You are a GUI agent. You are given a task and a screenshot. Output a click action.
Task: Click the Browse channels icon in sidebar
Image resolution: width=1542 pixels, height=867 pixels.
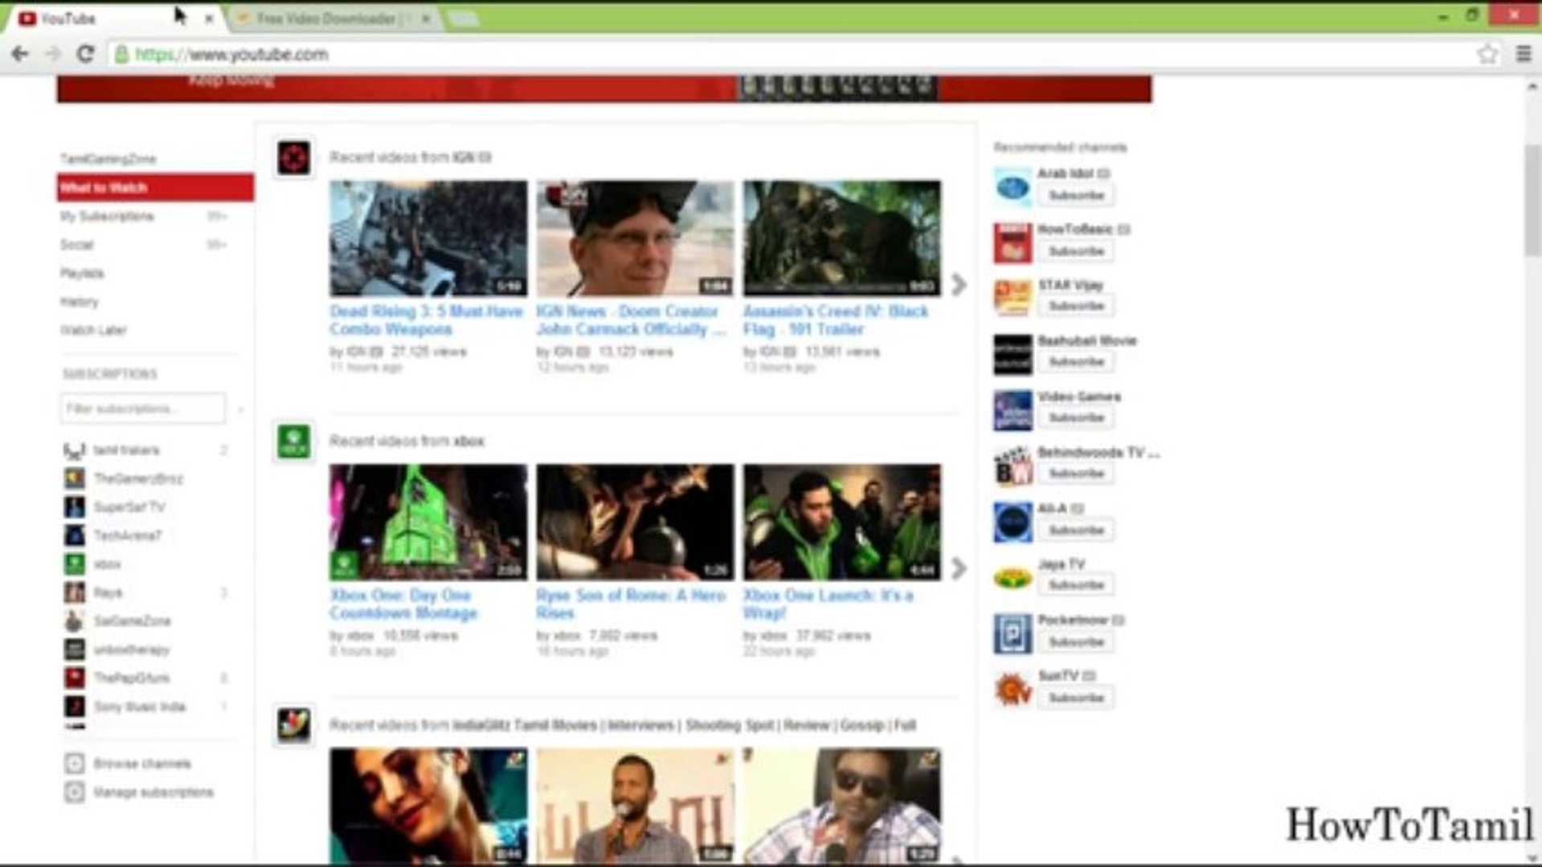click(x=74, y=763)
